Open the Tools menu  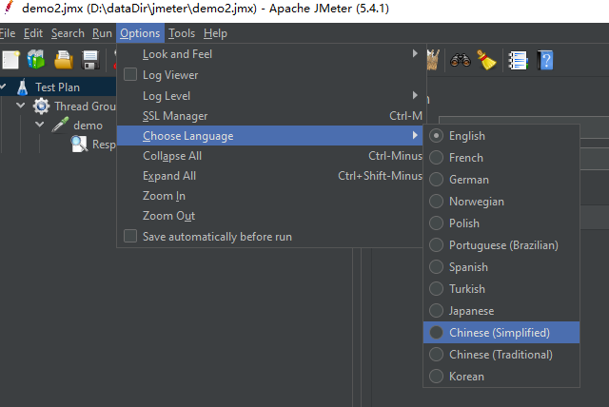pos(182,33)
